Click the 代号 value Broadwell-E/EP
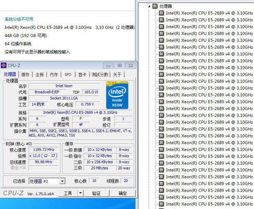Viewport: 254px width, 209px height. tap(47, 92)
